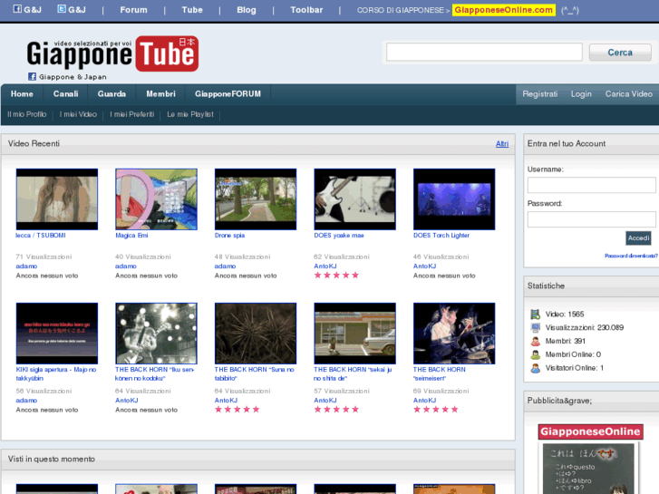Open the Membri tab

pos(160,94)
